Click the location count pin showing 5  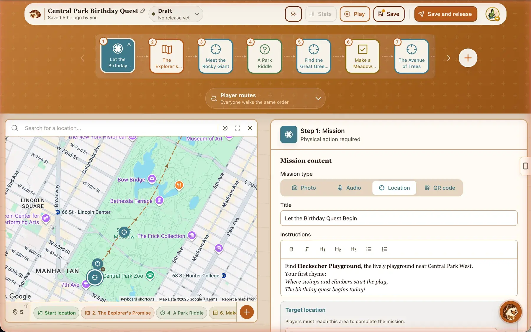click(18, 312)
